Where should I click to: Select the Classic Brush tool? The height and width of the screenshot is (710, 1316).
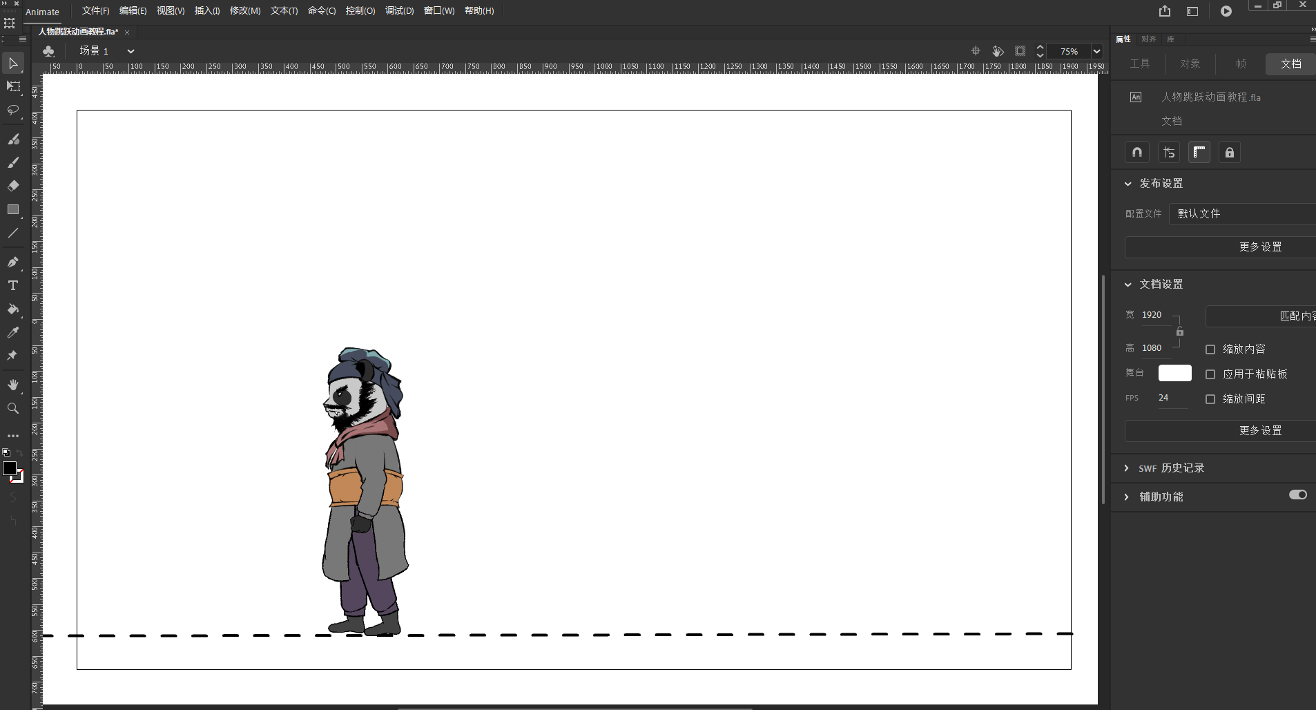(x=12, y=162)
